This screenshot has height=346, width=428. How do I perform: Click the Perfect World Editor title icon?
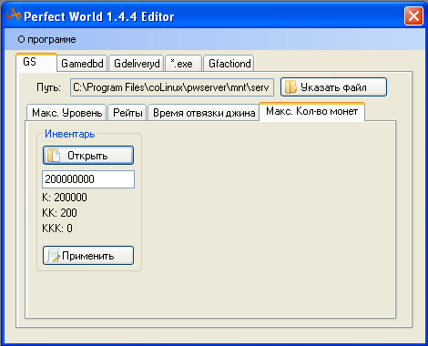[14, 15]
